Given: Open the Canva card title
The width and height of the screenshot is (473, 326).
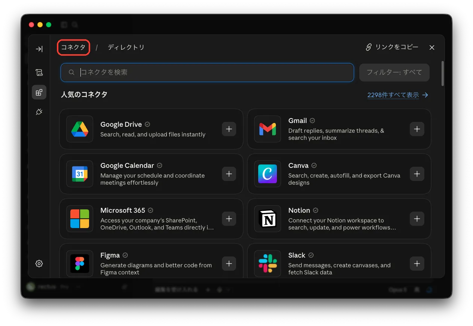Looking at the screenshot, I should pyautogui.click(x=298, y=166).
